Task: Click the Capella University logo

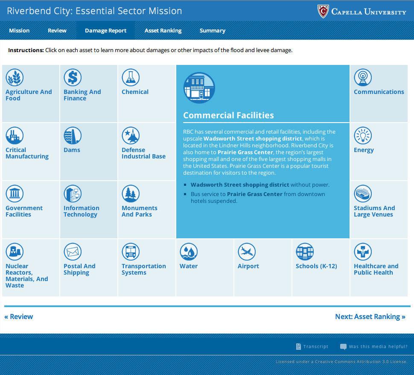Action: [x=362, y=12]
